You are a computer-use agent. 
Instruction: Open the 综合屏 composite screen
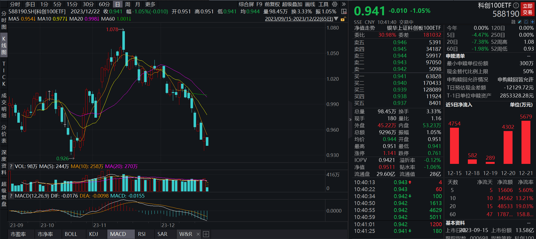246,4
